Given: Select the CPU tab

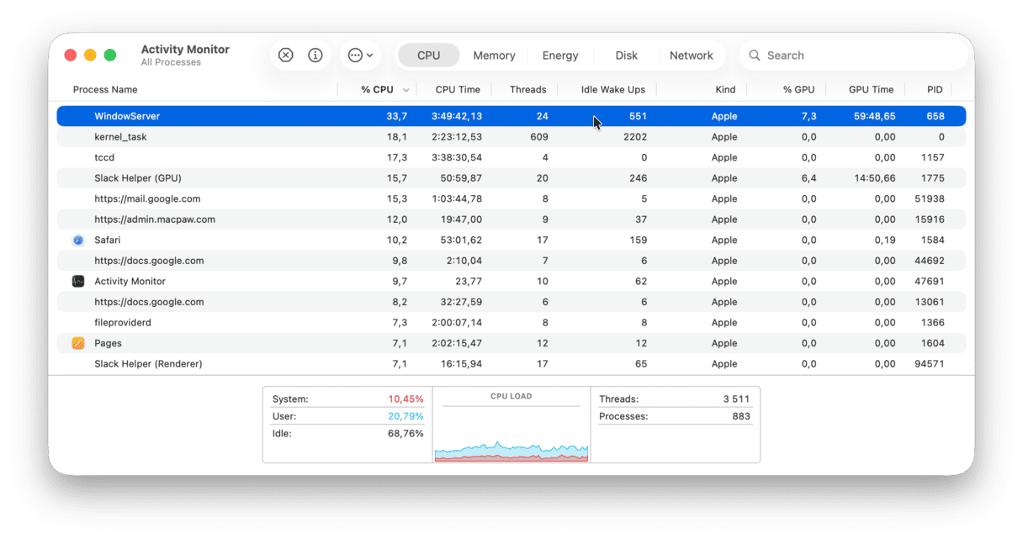Looking at the screenshot, I should click(428, 55).
